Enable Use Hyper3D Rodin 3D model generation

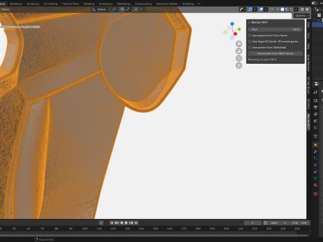pos(250,42)
